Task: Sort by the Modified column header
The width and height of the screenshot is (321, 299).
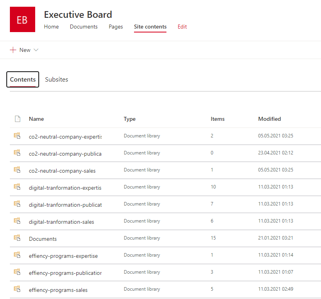Action: (x=269, y=119)
